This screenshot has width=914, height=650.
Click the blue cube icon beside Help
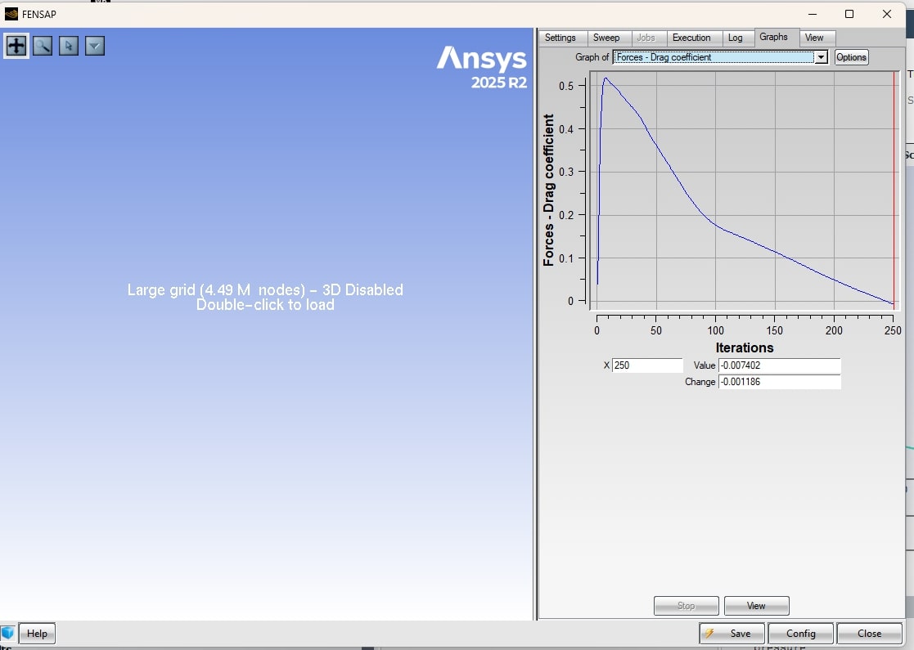tap(8, 633)
